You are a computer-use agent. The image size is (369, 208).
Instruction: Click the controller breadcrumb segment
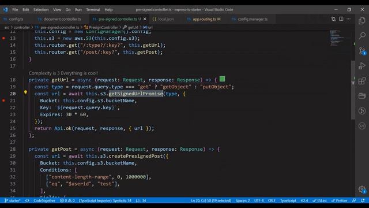[x=22, y=27]
